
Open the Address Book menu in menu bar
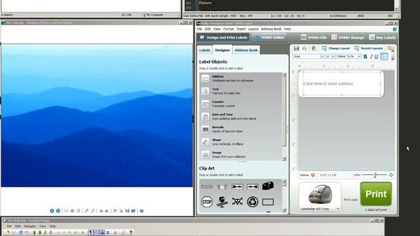point(271,29)
